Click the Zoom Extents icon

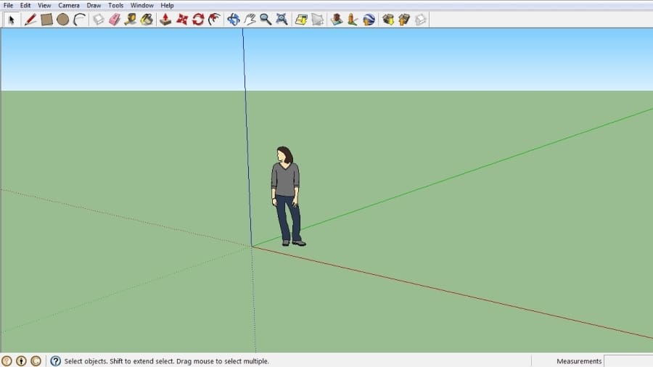282,20
